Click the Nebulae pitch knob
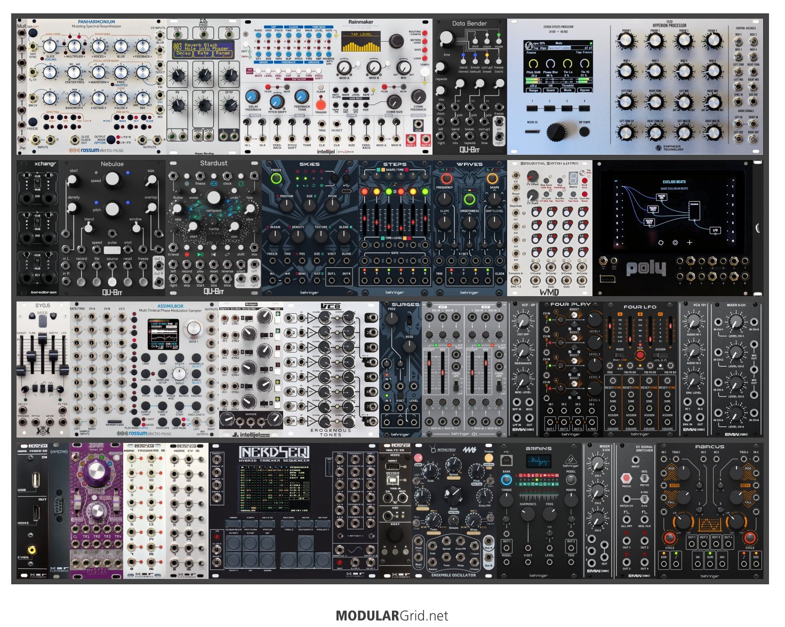The height and width of the screenshot is (627, 785). [x=112, y=209]
